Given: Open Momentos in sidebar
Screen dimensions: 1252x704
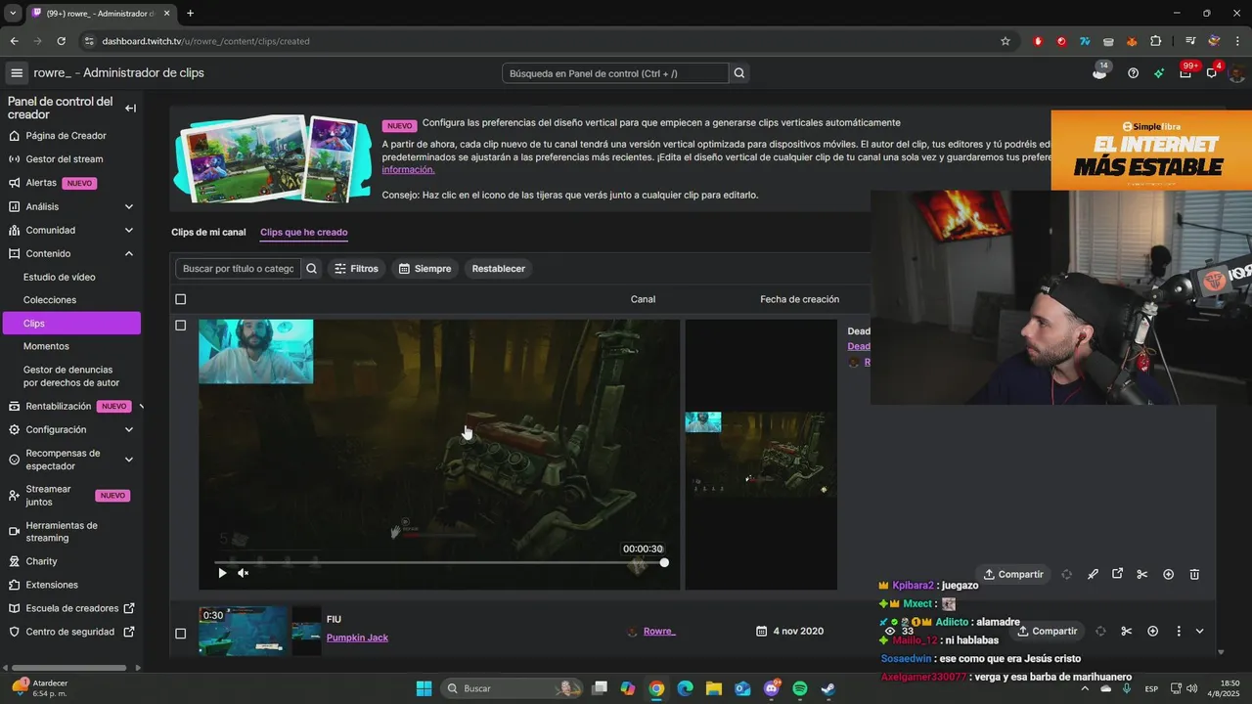Looking at the screenshot, I should (x=46, y=346).
